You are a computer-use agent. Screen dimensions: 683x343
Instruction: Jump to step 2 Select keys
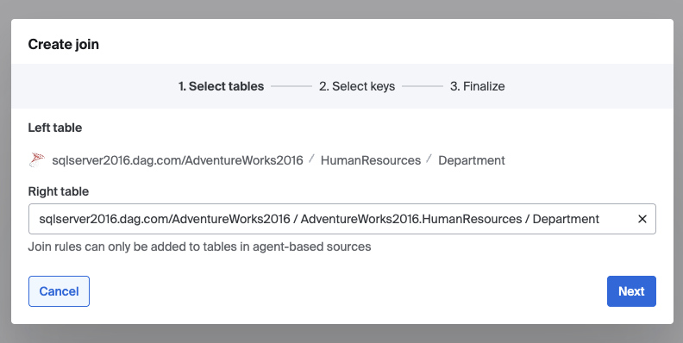point(357,86)
